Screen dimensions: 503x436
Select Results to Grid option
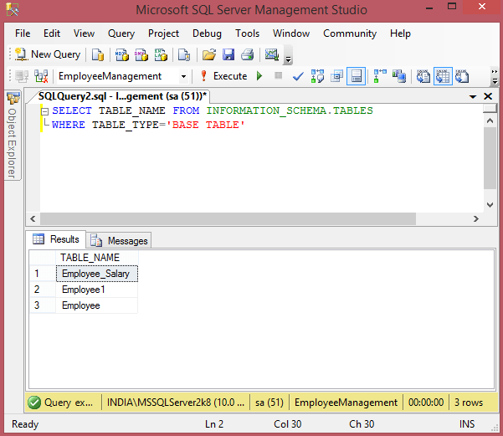(x=443, y=76)
